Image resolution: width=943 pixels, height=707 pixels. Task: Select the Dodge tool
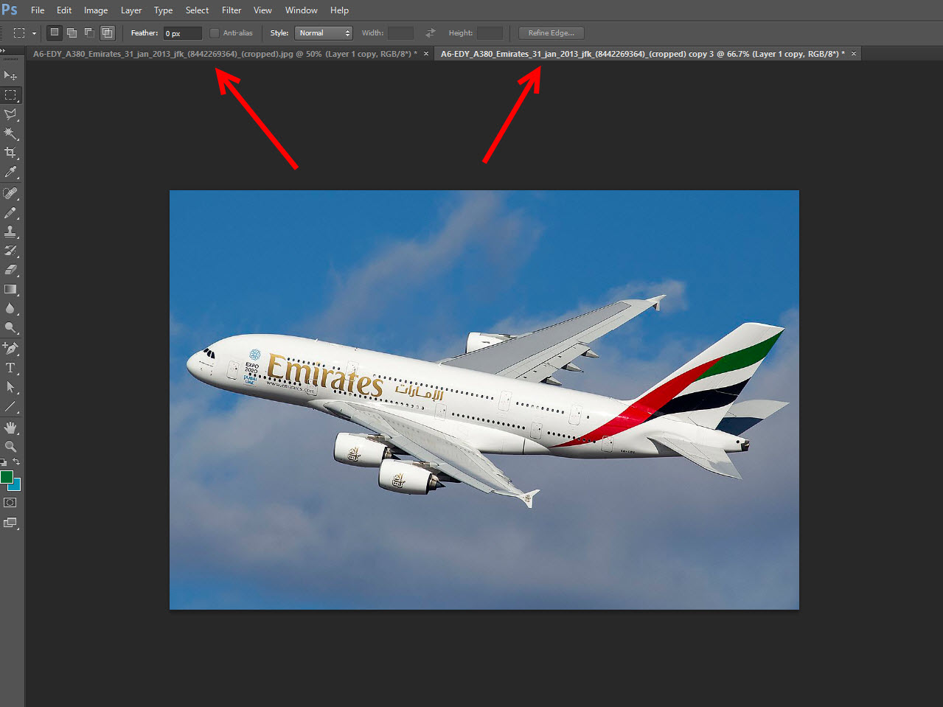point(10,327)
